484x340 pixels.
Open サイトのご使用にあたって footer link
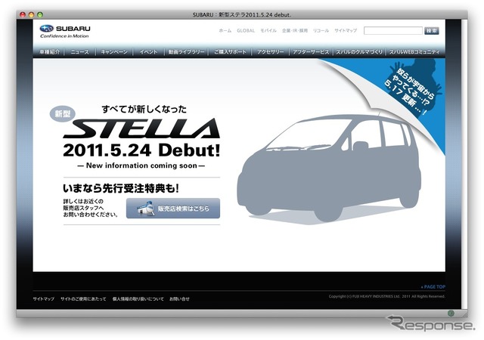click(83, 298)
